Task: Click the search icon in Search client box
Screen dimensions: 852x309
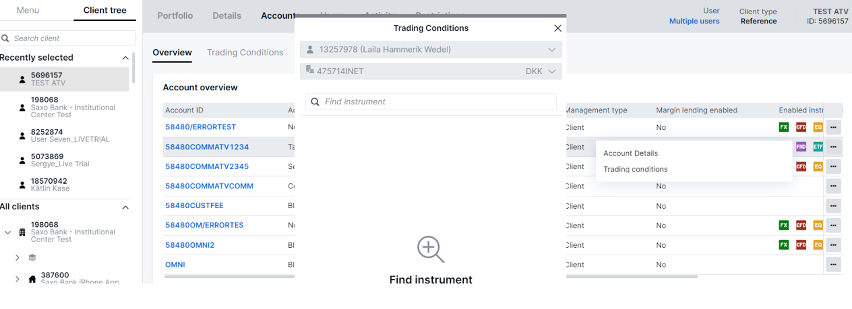Action: (x=6, y=38)
